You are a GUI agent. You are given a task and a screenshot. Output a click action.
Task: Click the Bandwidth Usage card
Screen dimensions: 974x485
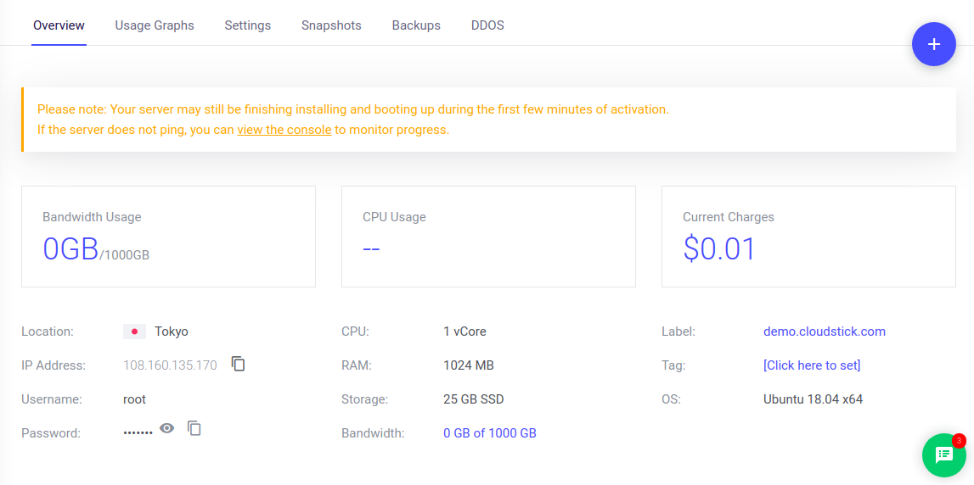(x=168, y=237)
